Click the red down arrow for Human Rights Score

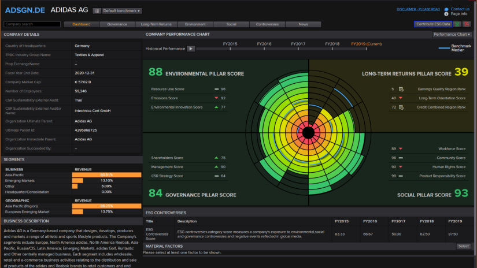[x=401, y=167]
